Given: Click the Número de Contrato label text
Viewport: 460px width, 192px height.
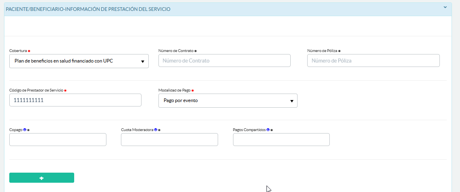Looking at the screenshot, I should coord(176,51).
